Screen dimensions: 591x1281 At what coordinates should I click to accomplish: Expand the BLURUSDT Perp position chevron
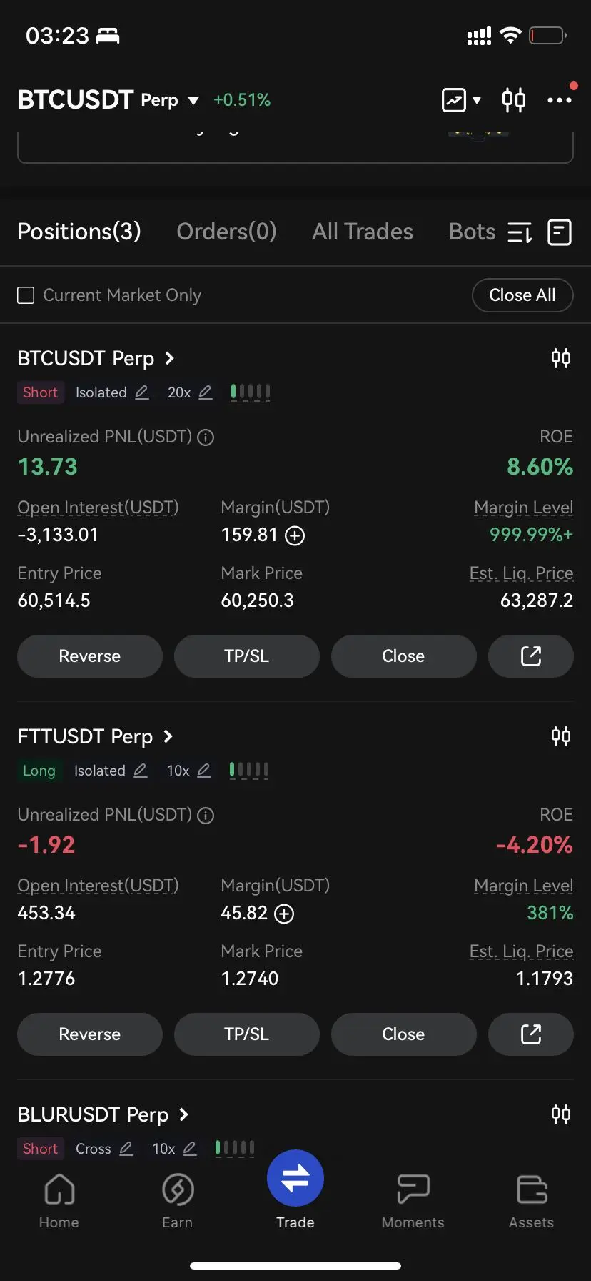[183, 1114]
